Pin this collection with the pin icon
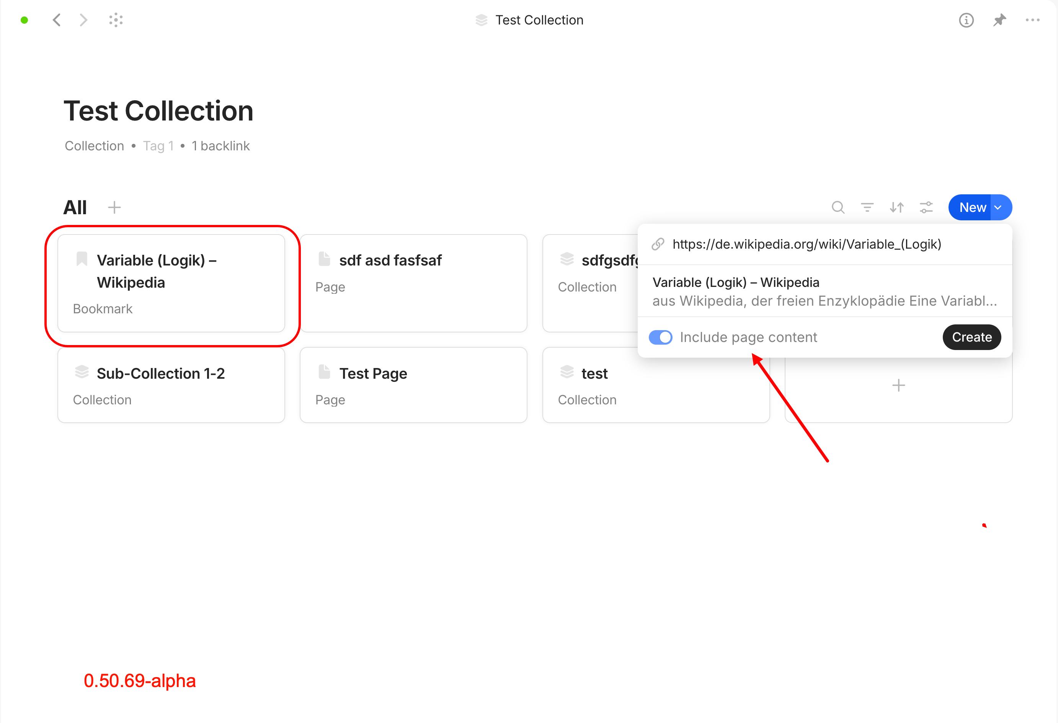The image size is (1058, 723). [x=999, y=20]
